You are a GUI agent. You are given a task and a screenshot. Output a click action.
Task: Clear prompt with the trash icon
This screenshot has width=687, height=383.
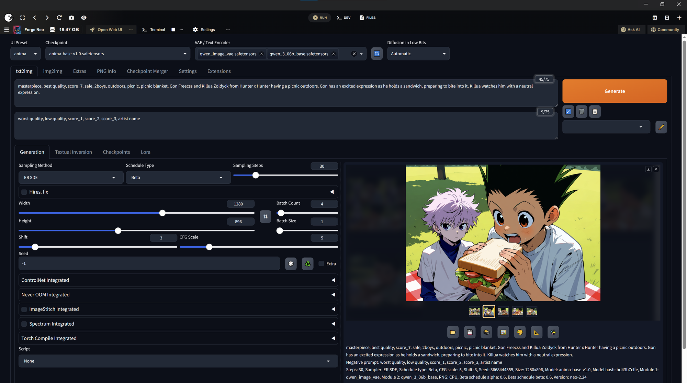(x=581, y=112)
